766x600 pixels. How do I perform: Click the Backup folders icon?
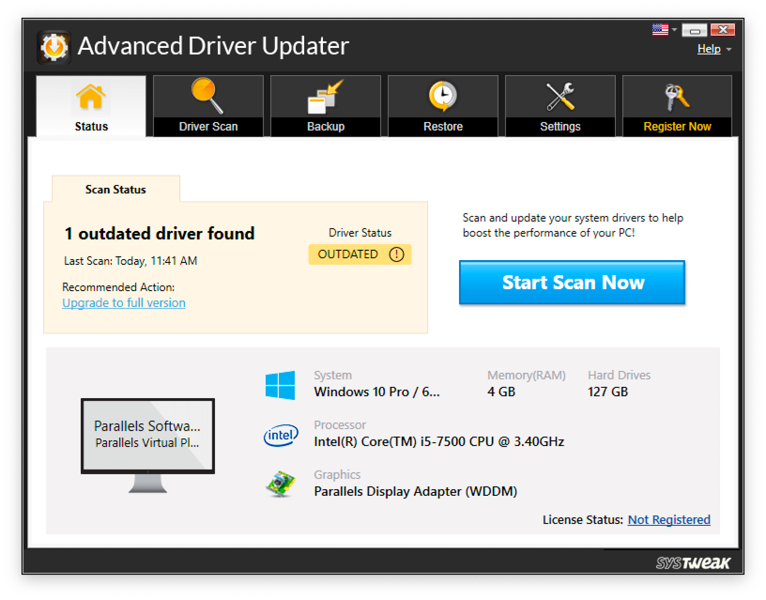(325, 97)
